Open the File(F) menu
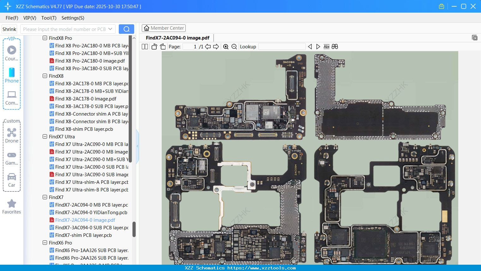 pos(12,18)
